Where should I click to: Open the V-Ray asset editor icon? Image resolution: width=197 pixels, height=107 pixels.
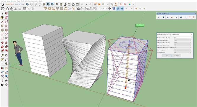[3, 9]
